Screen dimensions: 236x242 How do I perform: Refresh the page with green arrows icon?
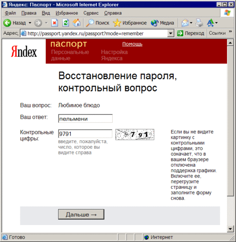point(66,23)
